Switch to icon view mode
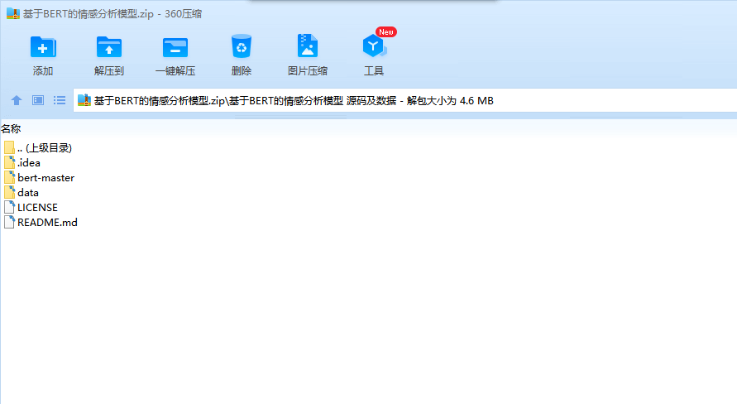737x404 pixels. tap(38, 100)
